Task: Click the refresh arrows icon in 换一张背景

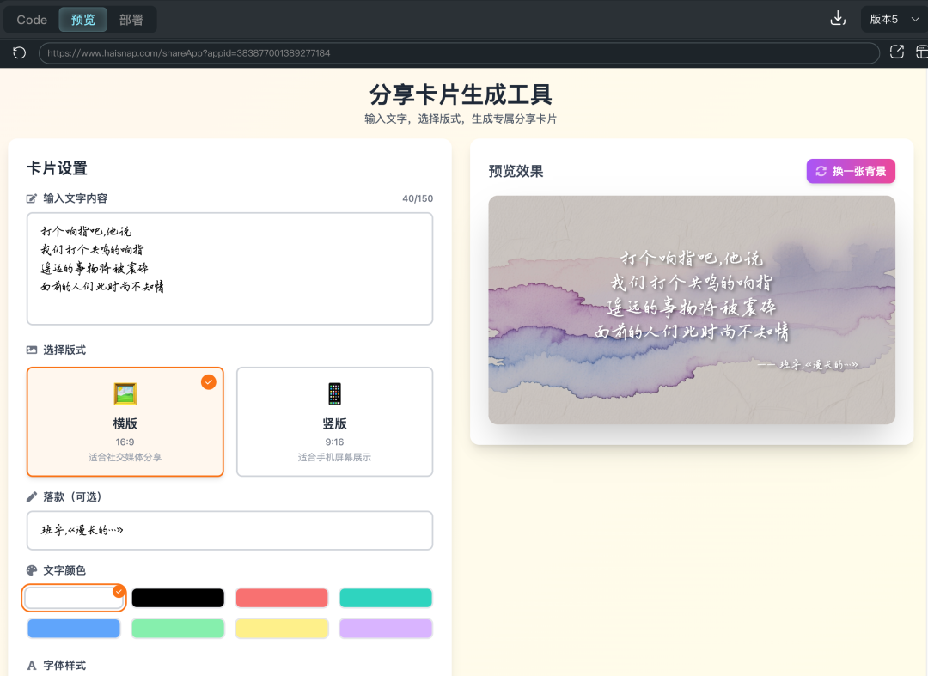Action: tap(821, 171)
